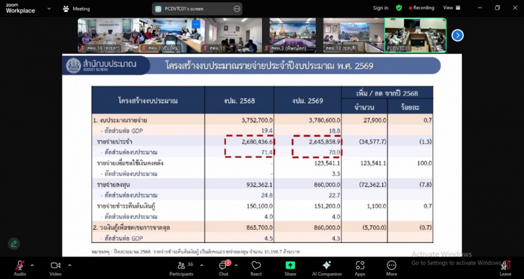Click cell value 3,780,600.0
Screen dimensions: 524x279
click(x=324, y=121)
